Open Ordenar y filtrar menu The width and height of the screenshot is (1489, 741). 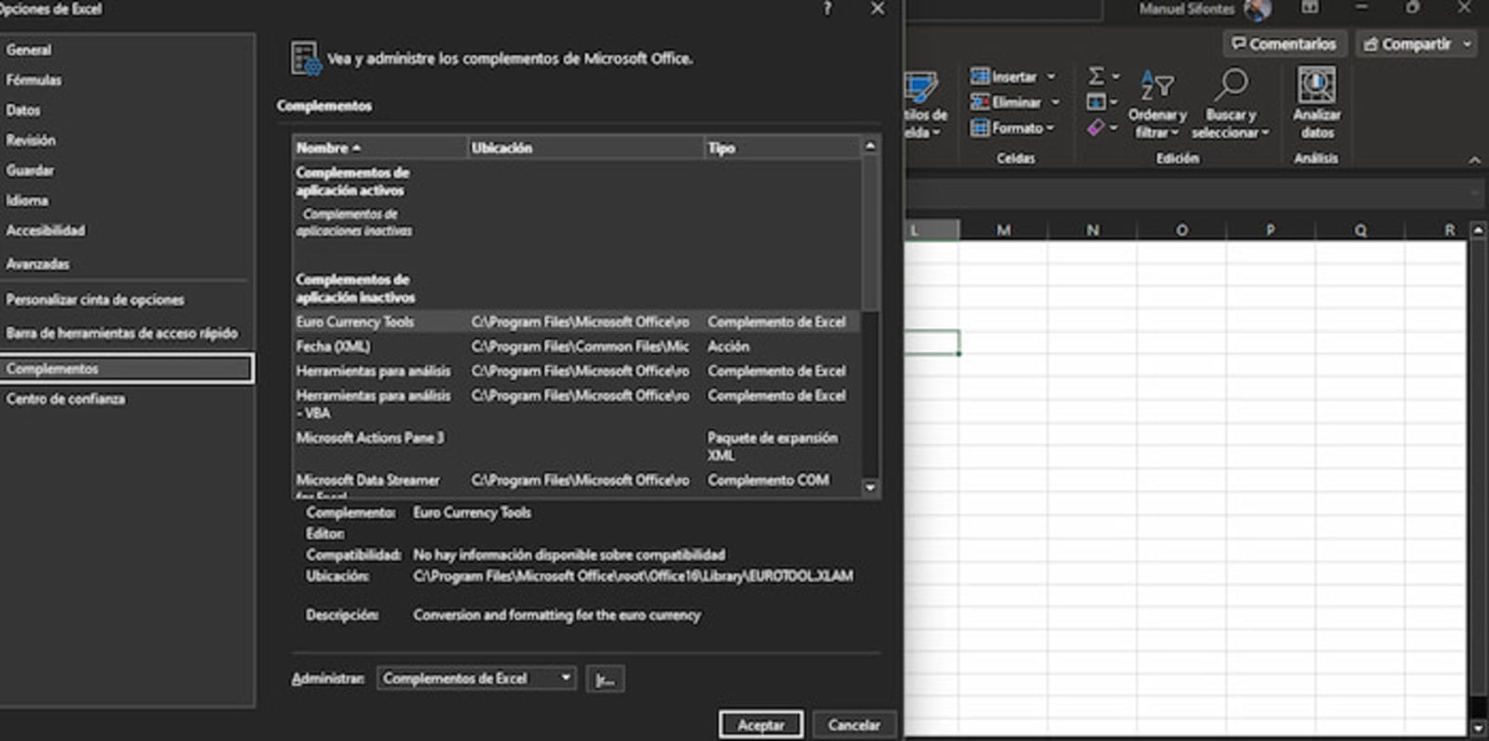[x=1157, y=104]
